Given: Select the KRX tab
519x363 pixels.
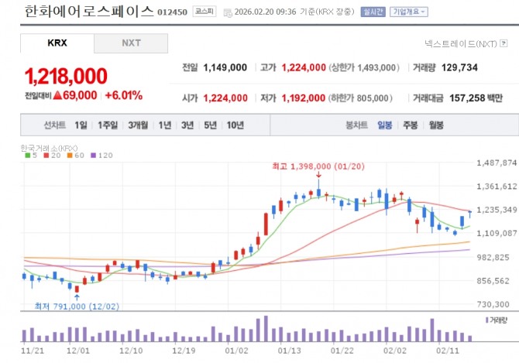Looking at the screenshot, I should click(57, 43).
